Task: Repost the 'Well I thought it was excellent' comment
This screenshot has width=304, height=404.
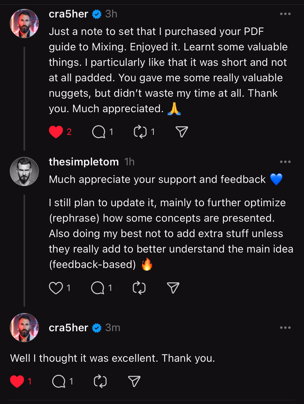Action: (100, 381)
